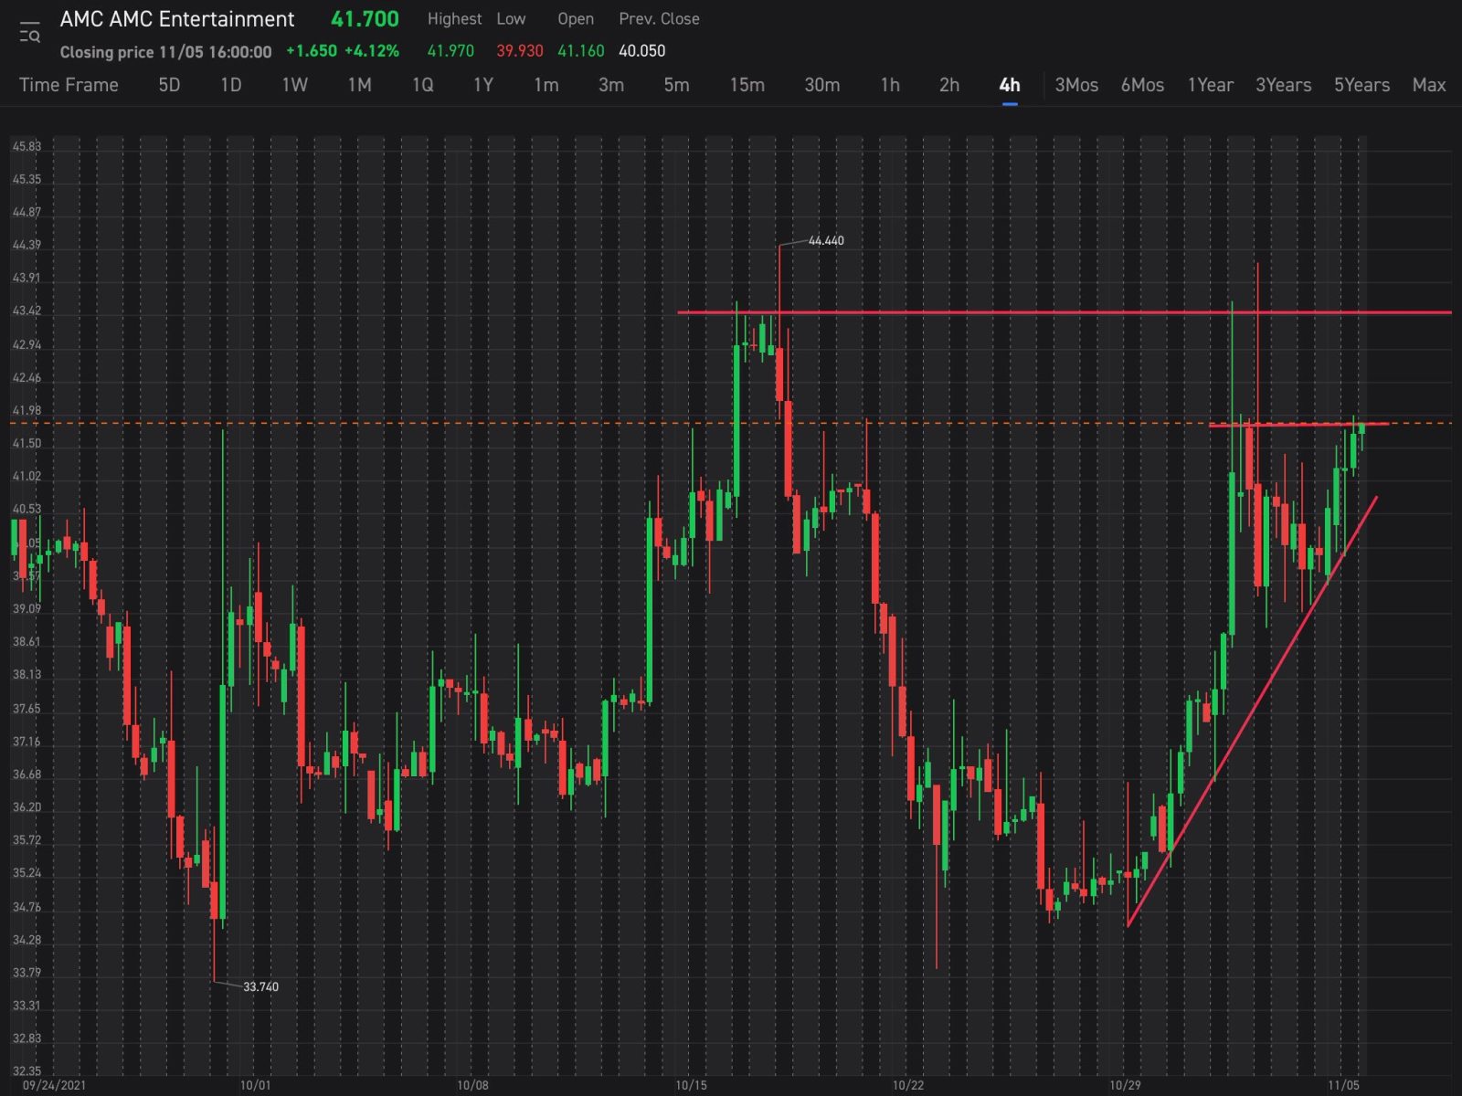1462x1096 pixels.
Task: Choose the 1Y time frame
Action: click(x=483, y=85)
